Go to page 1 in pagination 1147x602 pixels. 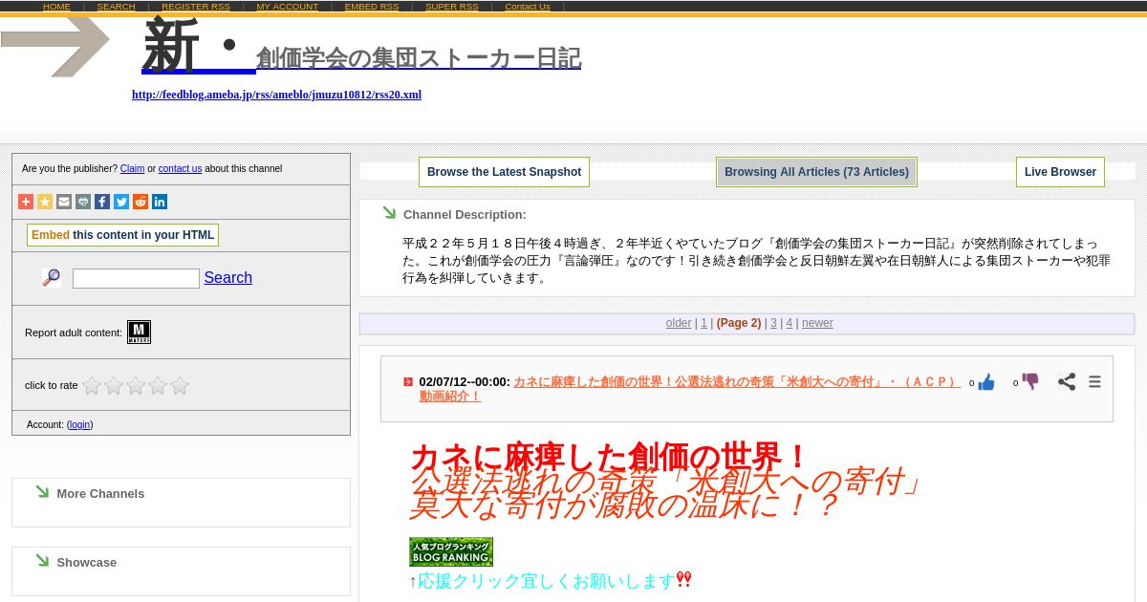[704, 323]
